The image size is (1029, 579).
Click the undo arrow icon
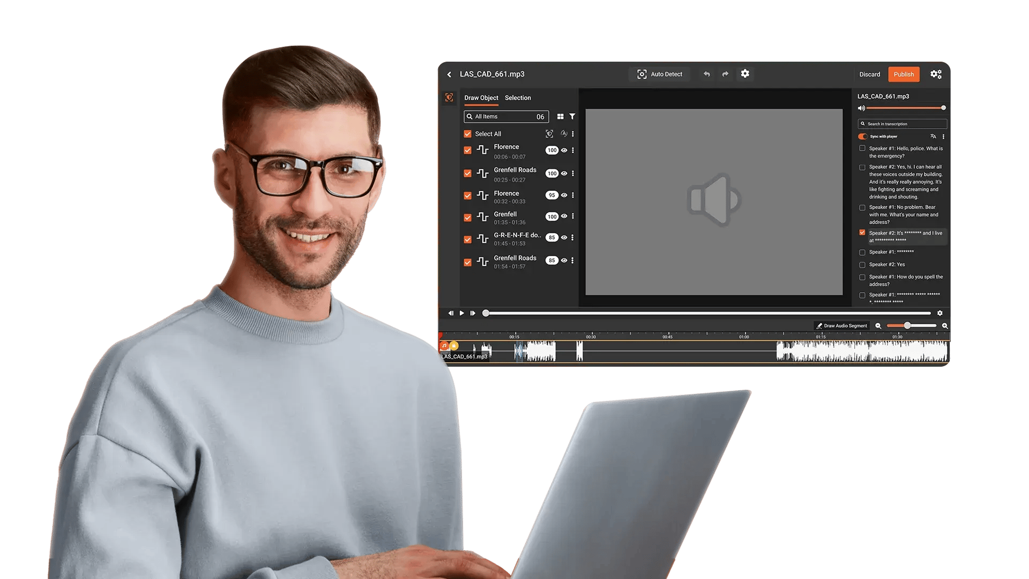tap(707, 74)
